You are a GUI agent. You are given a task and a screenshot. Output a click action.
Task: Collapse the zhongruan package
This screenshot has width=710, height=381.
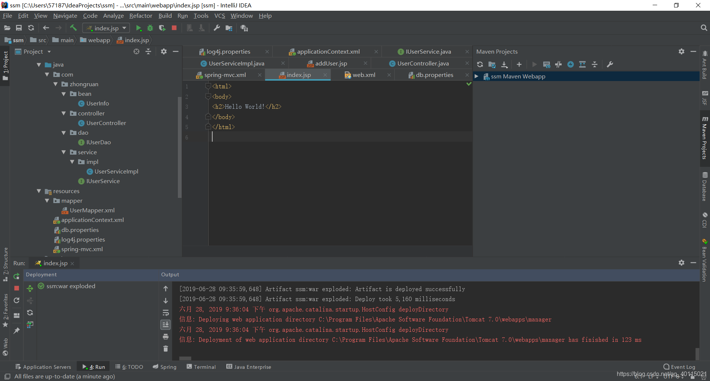(x=55, y=84)
